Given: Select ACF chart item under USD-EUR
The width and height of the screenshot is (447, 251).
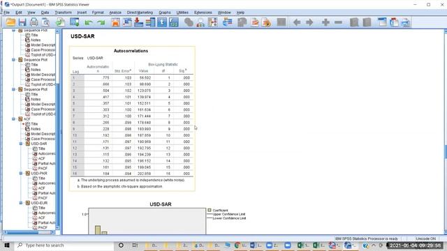Looking at the screenshot, I should [42, 218].
